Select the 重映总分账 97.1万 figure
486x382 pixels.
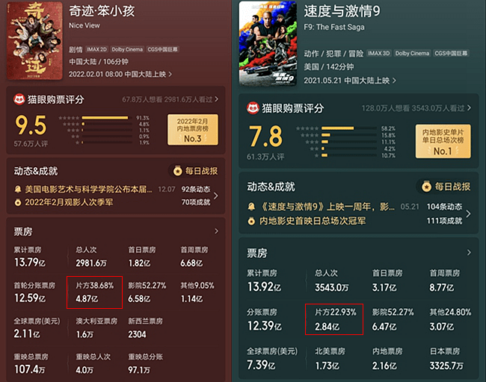click(x=145, y=363)
